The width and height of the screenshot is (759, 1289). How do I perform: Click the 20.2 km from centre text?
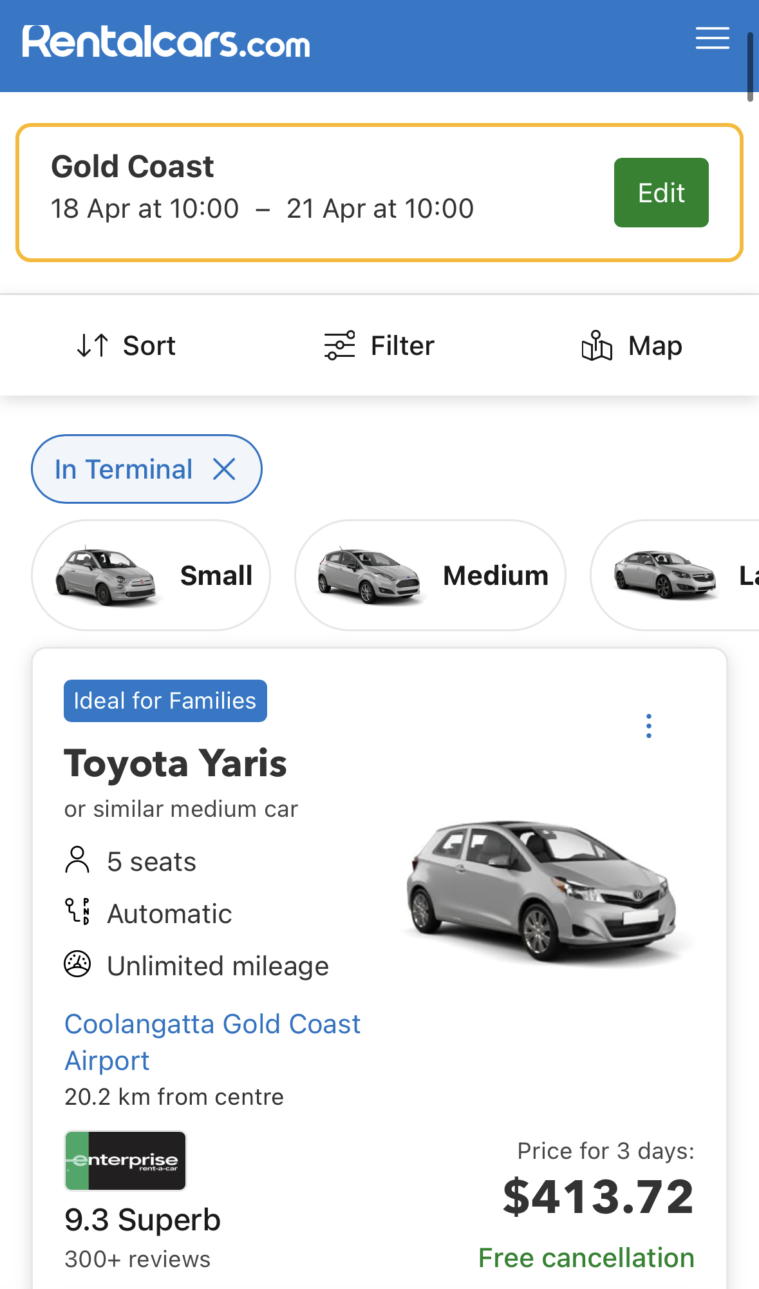point(174,1096)
